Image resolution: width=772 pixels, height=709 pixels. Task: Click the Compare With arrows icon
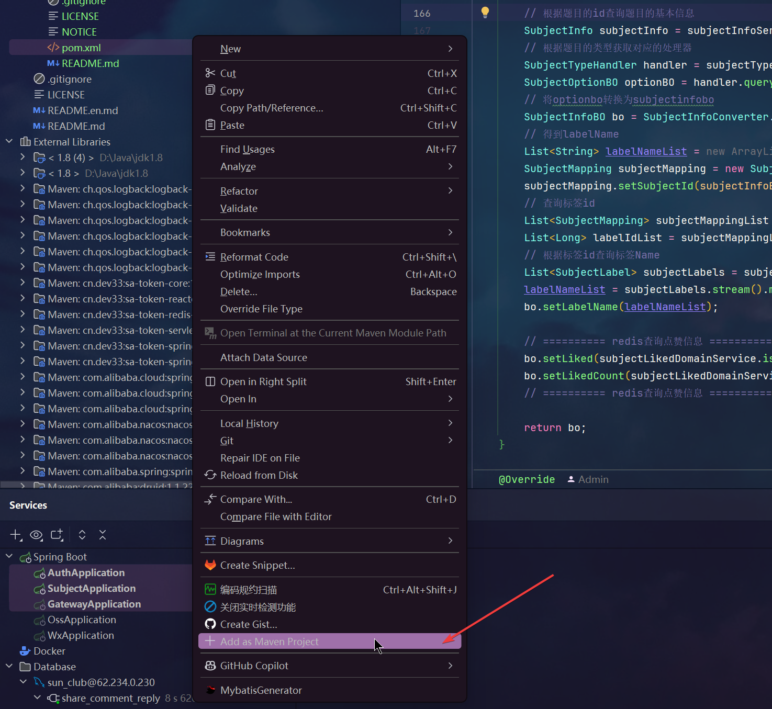(210, 499)
